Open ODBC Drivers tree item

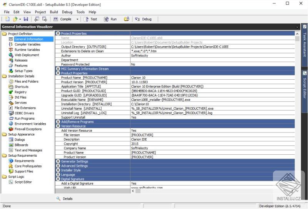24,113
